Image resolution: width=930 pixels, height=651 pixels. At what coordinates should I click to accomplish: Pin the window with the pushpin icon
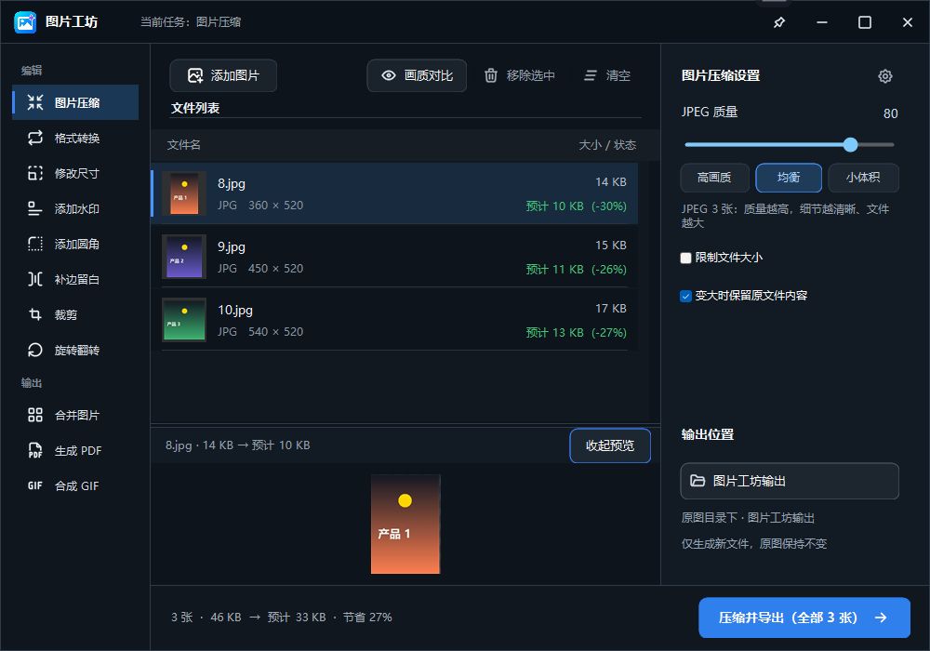click(779, 22)
